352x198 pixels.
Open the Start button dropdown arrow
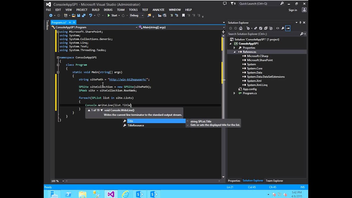[119, 16]
